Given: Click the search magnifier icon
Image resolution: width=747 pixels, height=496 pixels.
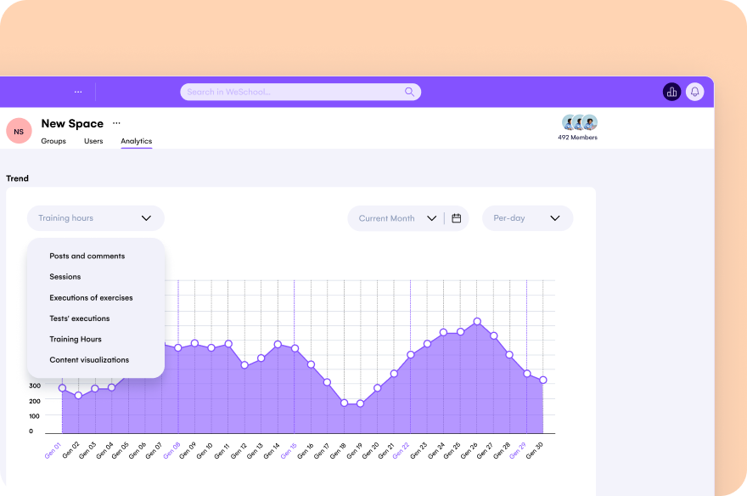Looking at the screenshot, I should point(409,92).
